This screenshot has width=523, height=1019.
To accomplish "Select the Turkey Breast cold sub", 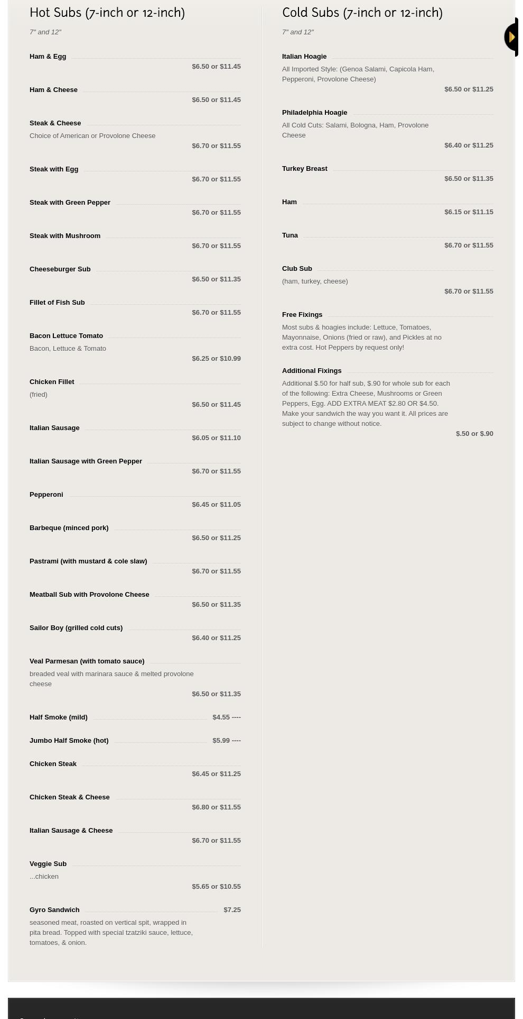I will (305, 169).
